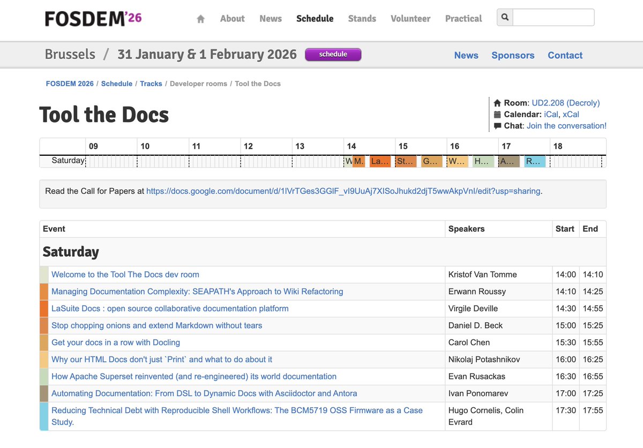The width and height of the screenshot is (643, 448).
Task: Click the light green swatch beside Welcome row
Action: 44,275
